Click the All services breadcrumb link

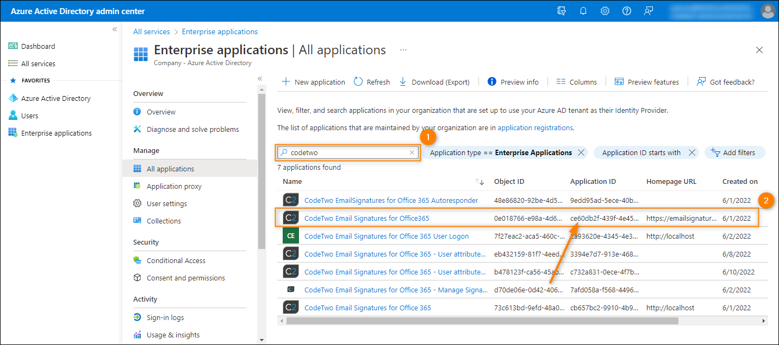coord(152,31)
